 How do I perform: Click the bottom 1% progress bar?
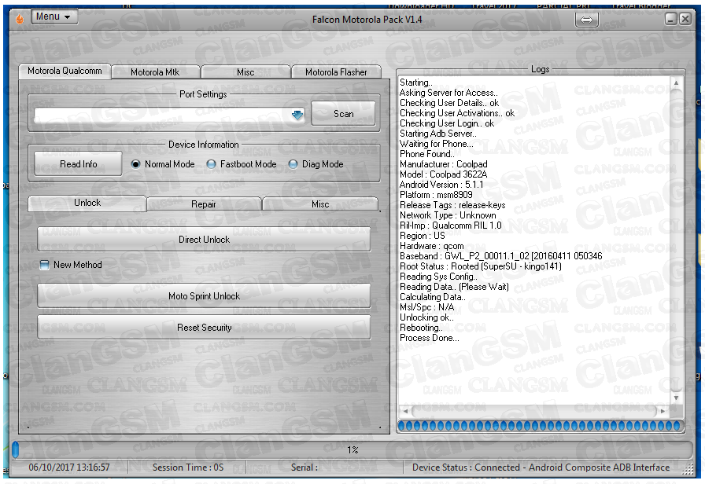point(352,450)
